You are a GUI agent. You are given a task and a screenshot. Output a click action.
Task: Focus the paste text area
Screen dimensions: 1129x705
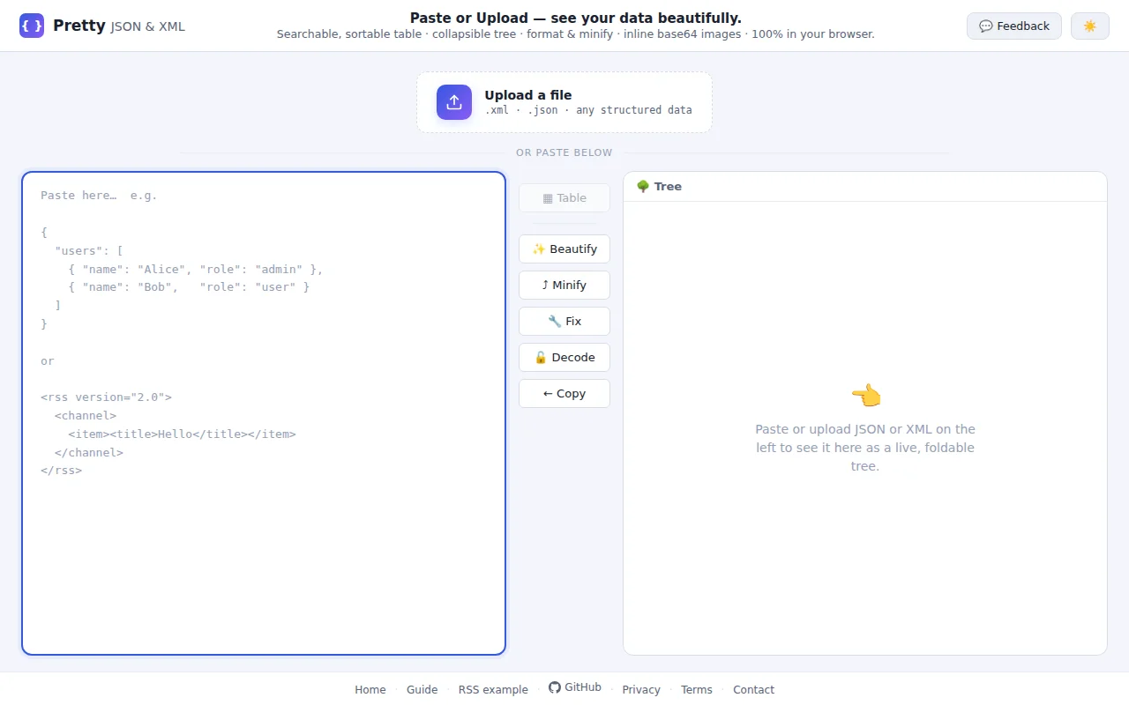[x=264, y=413]
